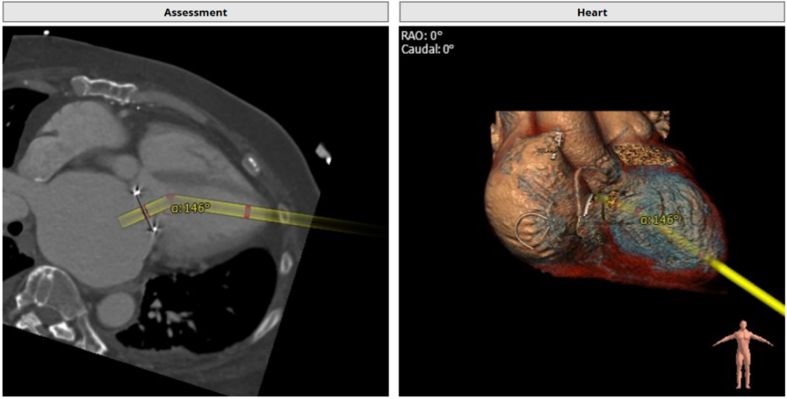Select the upper caliper cross marker

(x=136, y=191)
